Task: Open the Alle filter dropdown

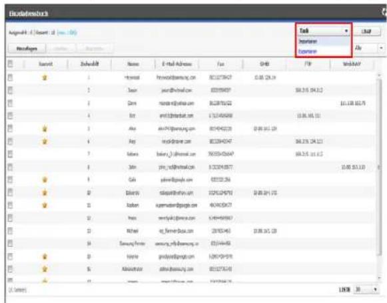Action: coord(369,48)
